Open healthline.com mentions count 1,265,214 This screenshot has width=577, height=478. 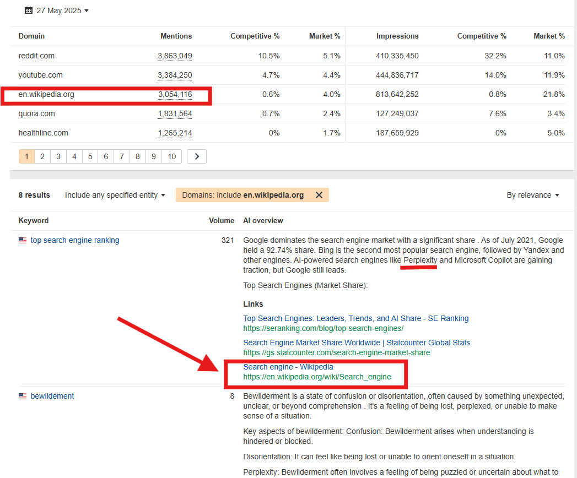coord(175,133)
